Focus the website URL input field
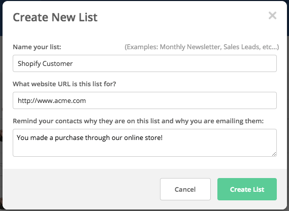 (x=145, y=100)
